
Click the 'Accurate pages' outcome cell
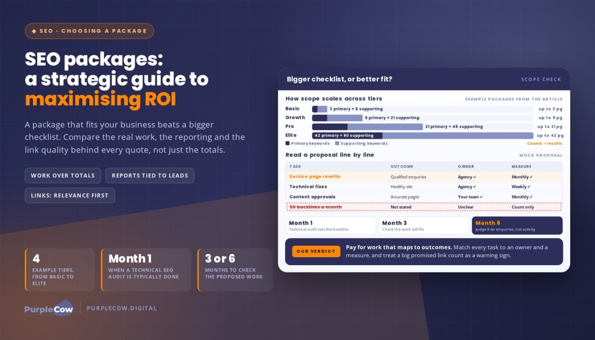pos(405,197)
